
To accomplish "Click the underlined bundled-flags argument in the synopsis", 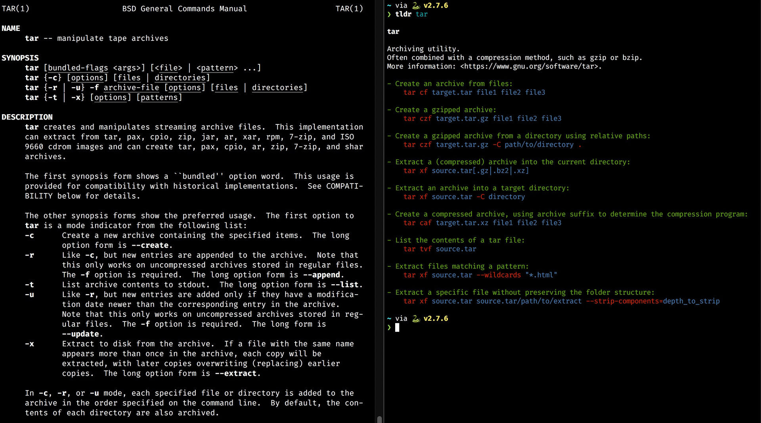I will click(x=78, y=68).
